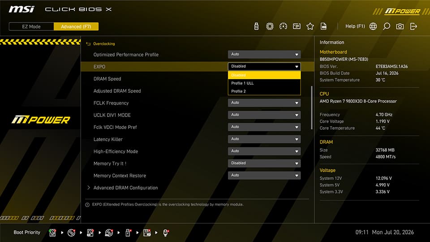Click the Search magnifier icon
This screenshot has width=430, height=242.
pyautogui.click(x=387, y=26)
